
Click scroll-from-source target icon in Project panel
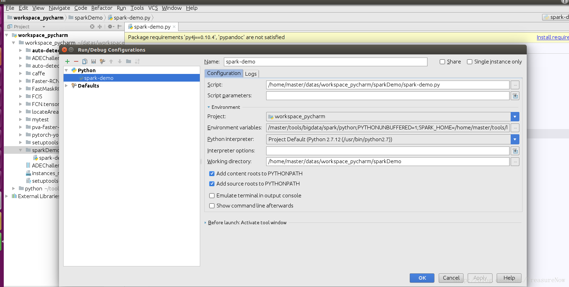click(x=92, y=27)
